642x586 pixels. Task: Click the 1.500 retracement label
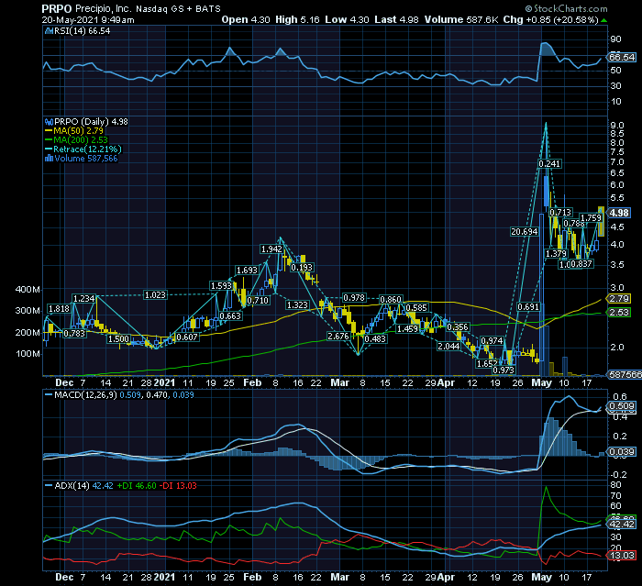pyautogui.click(x=118, y=339)
